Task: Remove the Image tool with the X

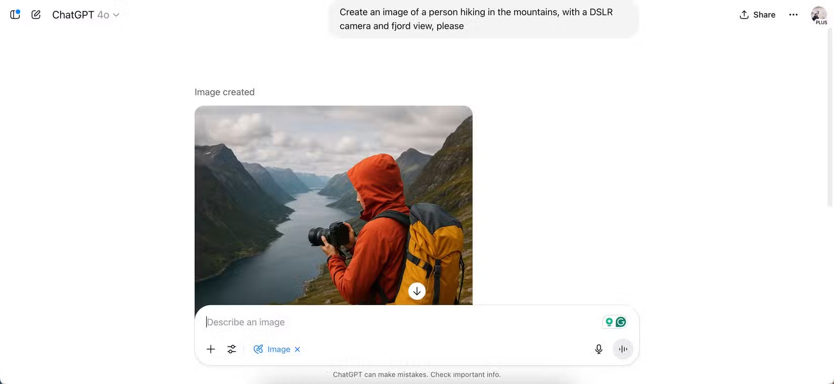Action: (x=297, y=349)
